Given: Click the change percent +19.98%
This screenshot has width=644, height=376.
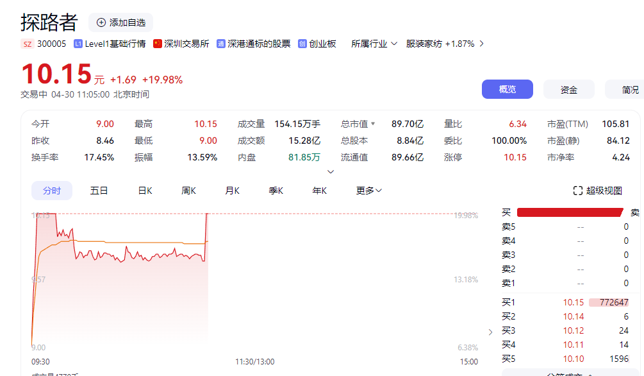Looking at the screenshot, I should coord(162,80).
